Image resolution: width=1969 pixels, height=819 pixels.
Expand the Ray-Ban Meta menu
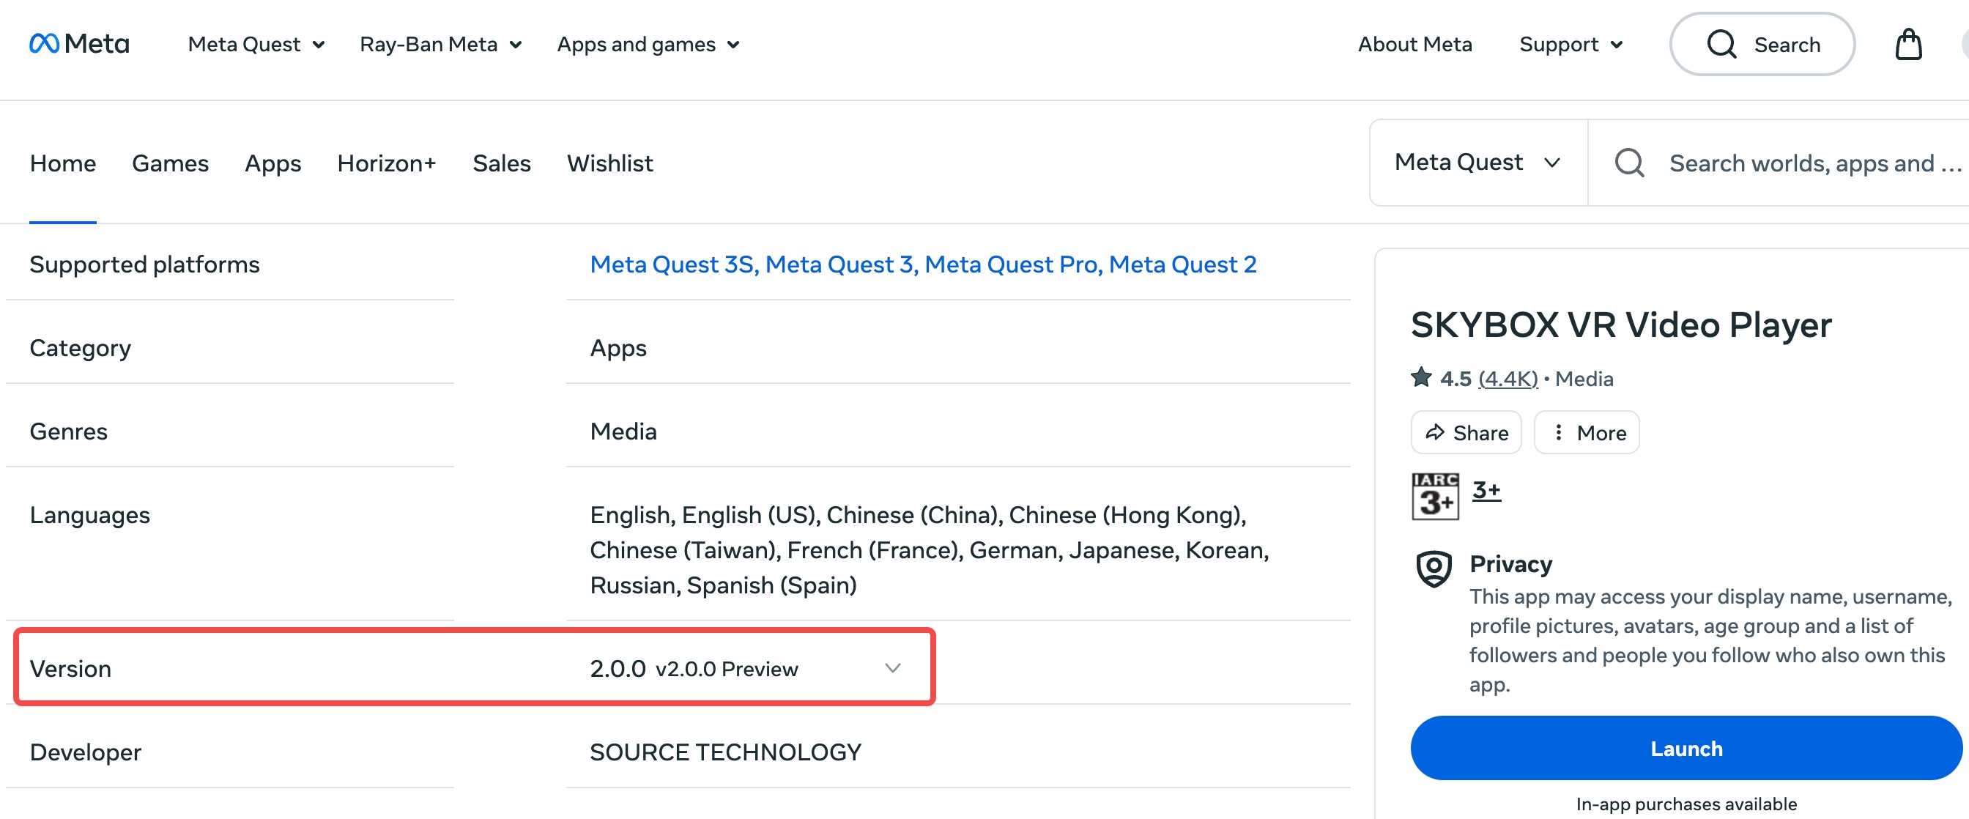pos(440,45)
